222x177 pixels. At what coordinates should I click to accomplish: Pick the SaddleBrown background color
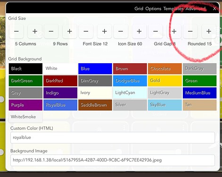pos(95,105)
